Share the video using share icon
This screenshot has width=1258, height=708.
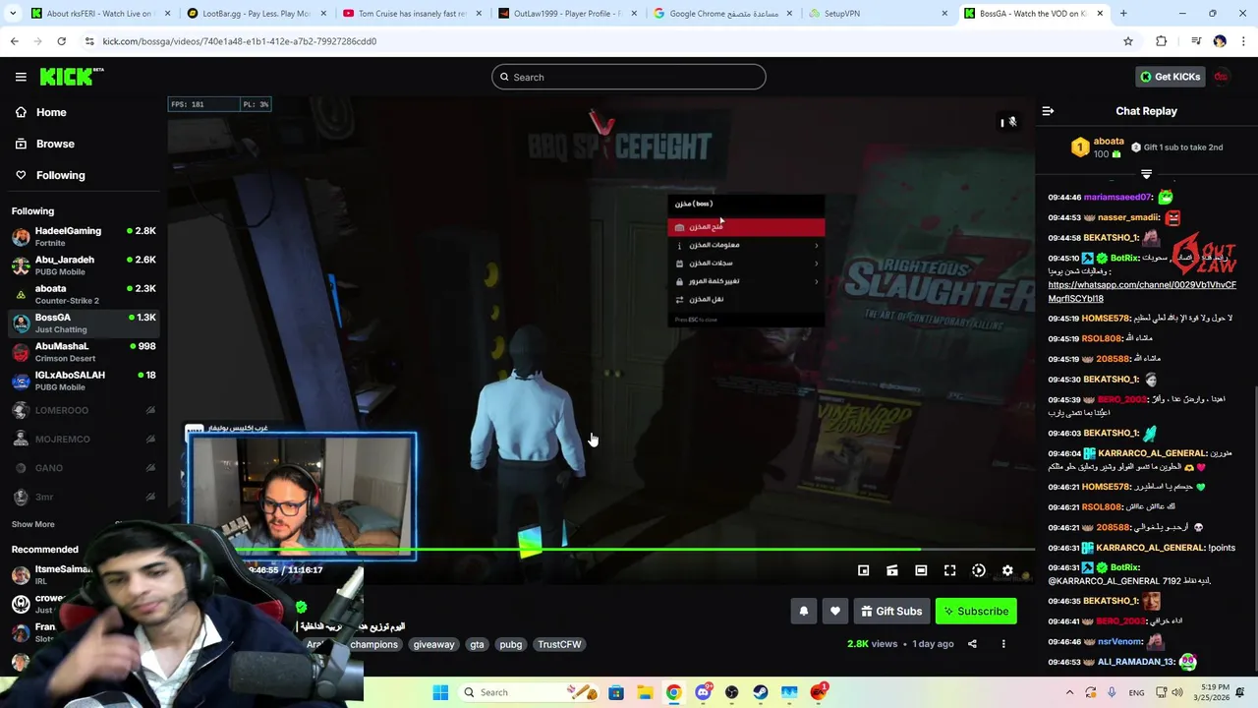972,644
